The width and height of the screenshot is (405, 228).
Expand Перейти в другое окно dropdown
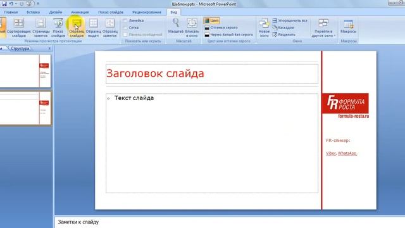click(x=323, y=27)
